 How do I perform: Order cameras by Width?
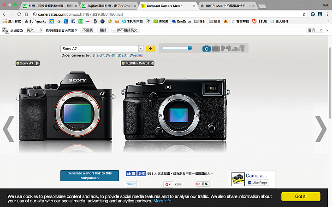(111, 55)
